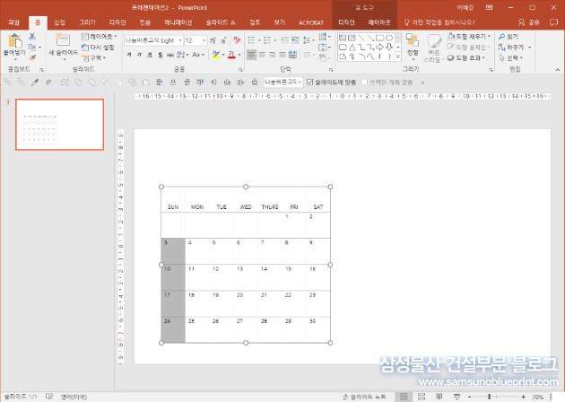Select the right arrow shape in gallery
Screen dimensions: 565x402
point(379,48)
